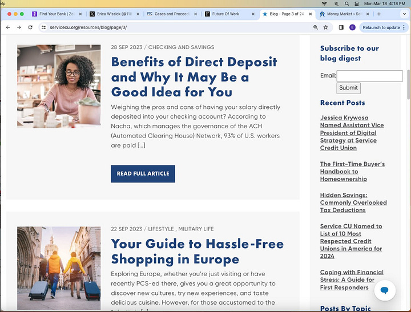This screenshot has height=312, width=411.
Task: Open Service CU Most Respected post
Action: tap(351, 241)
